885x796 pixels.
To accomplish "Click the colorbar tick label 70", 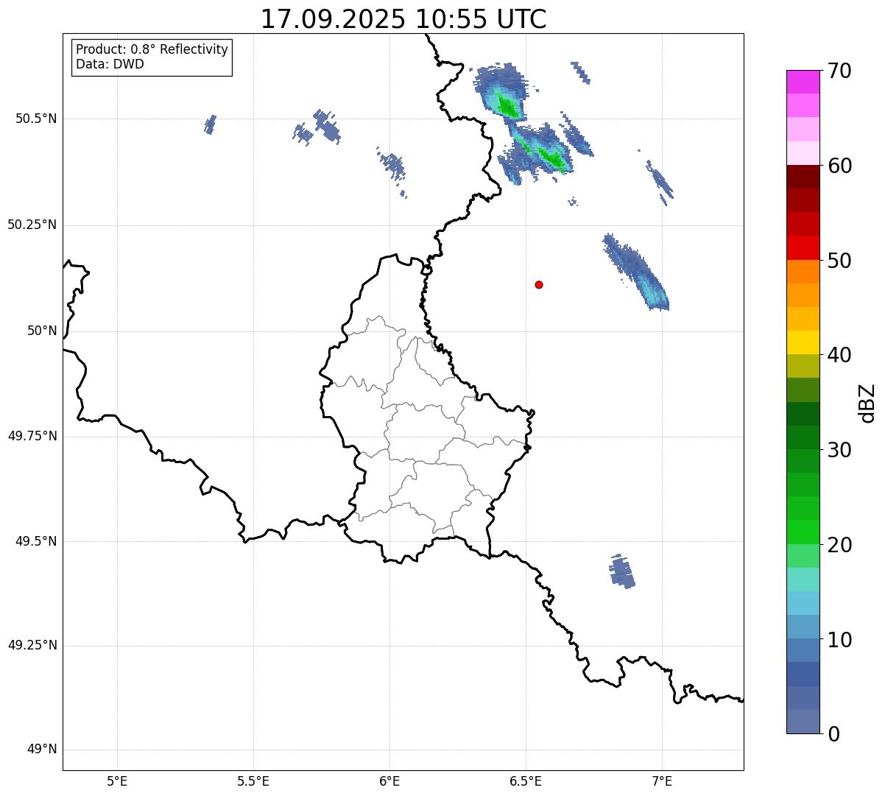I will pyautogui.click(x=839, y=71).
